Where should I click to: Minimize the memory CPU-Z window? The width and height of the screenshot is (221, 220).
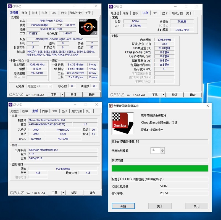[x=175, y=7]
